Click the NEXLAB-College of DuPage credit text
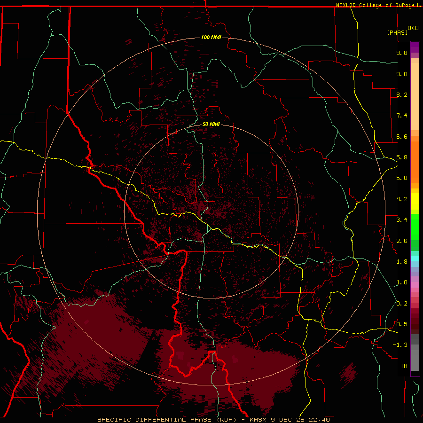This screenshot has height=423, width=423. coord(375,5)
